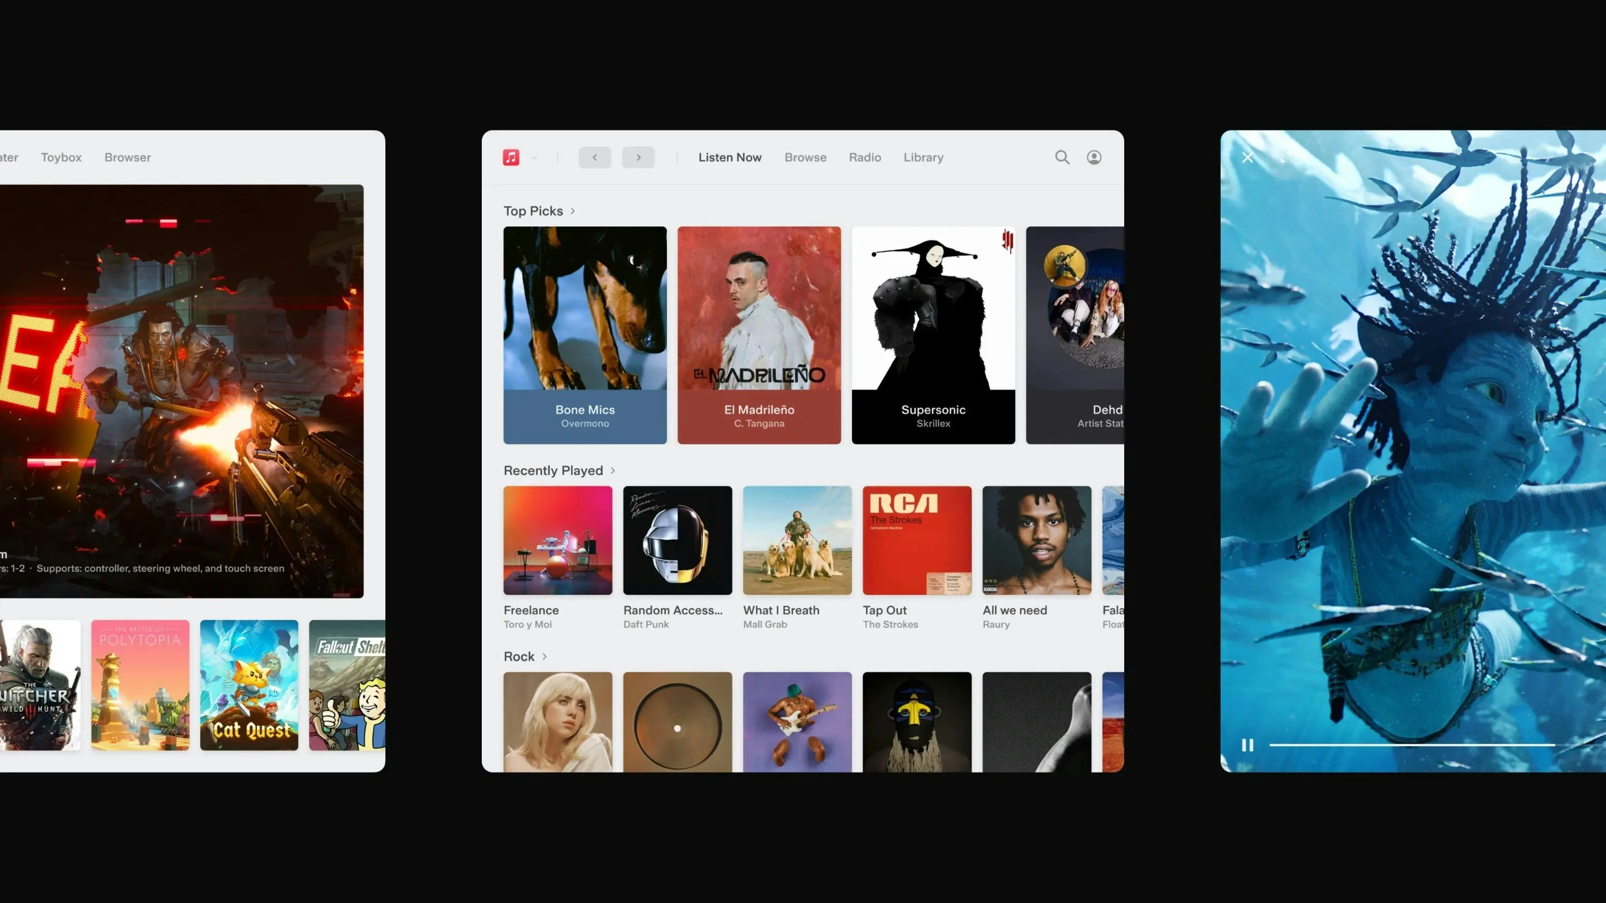Open the Supersonic Skrillex top pick card
This screenshot has height=903, width=1606.
click(933, 334)
